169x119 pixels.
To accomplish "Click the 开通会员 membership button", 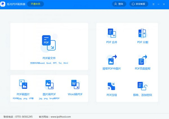I will (35, 4).
